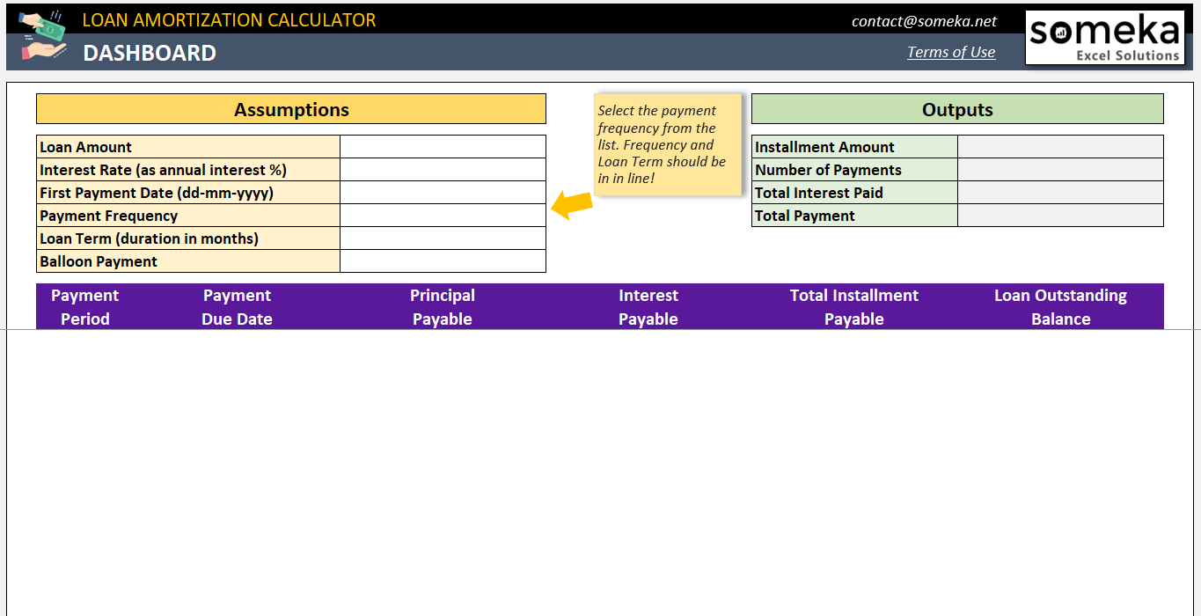Click the 'Payment Frequency' label
Viewport: 1201px width, 616px height.
click(x=108, y=216)
